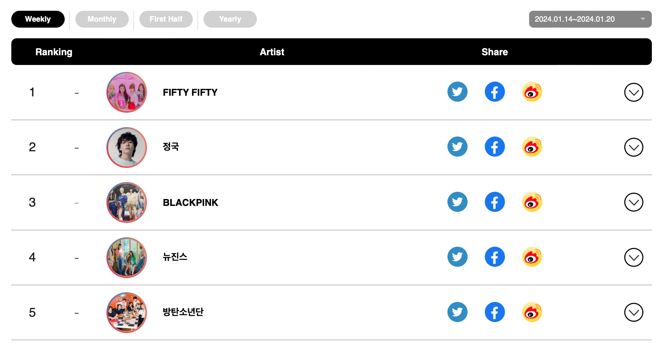Select the First Half tab
666x344 pixels.
pyautogui.click(x=166, y=19)
